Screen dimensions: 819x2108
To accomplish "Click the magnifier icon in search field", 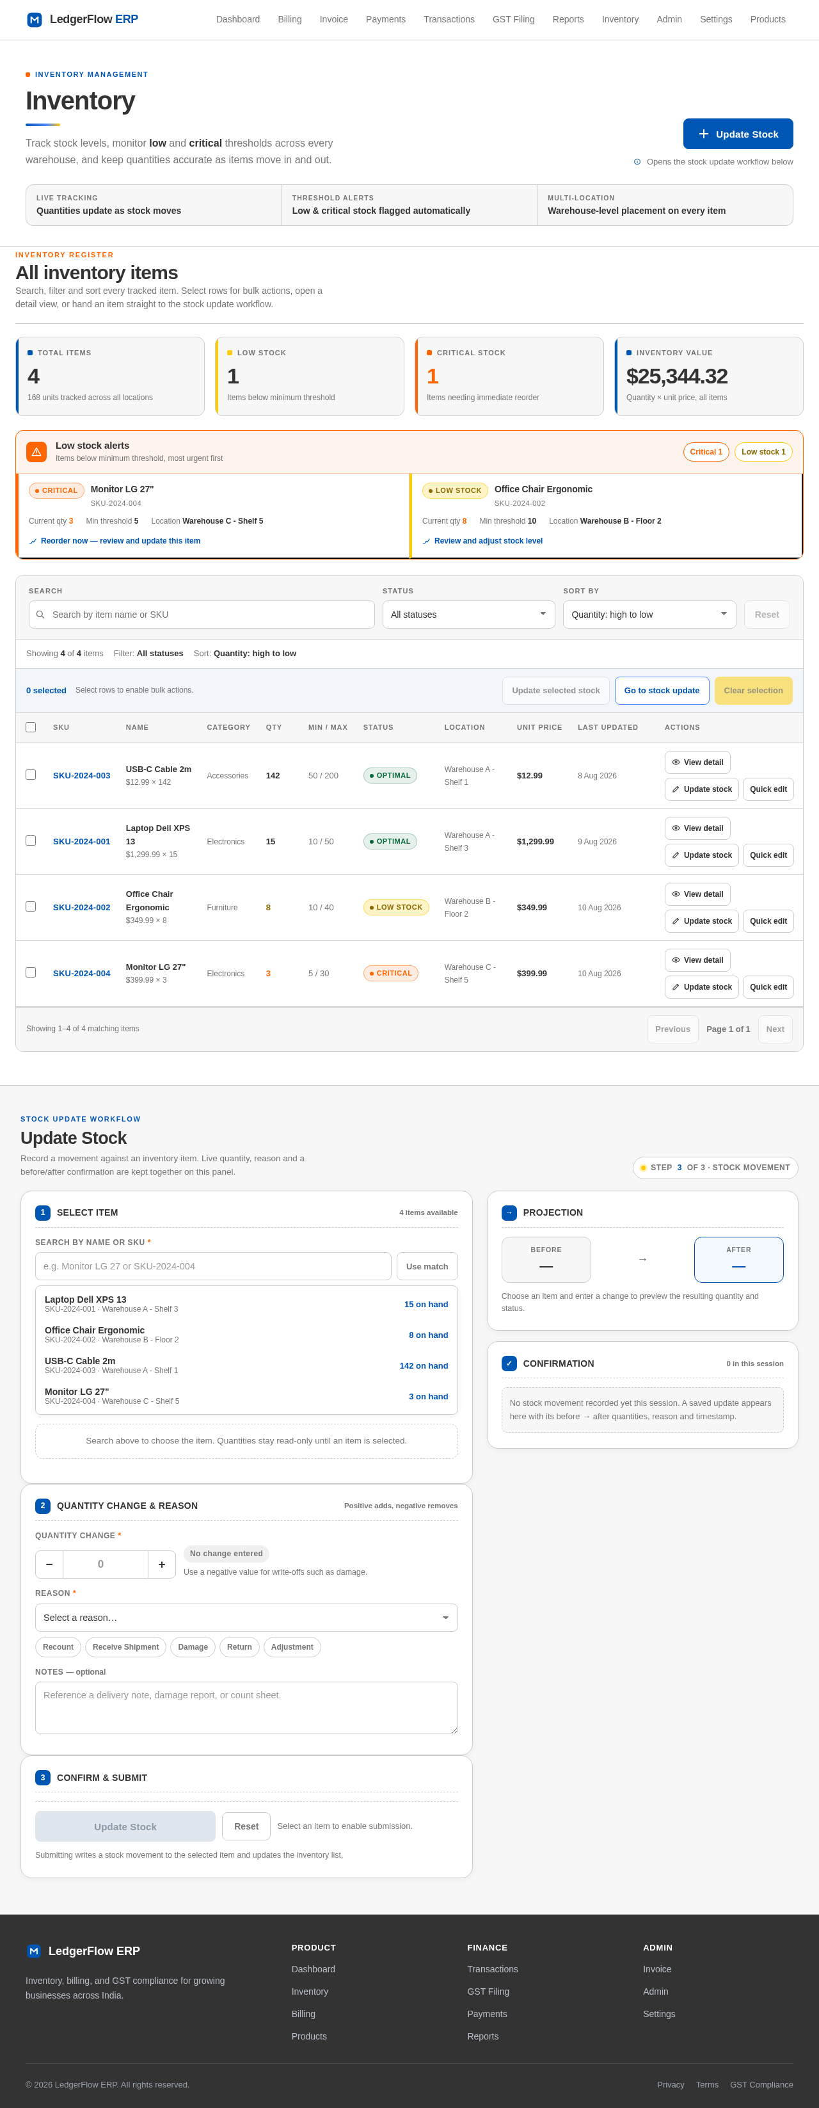I will pyautogui.click(x=40, y=615).
